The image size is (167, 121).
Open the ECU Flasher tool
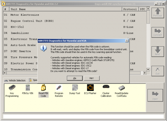[90, 89]
